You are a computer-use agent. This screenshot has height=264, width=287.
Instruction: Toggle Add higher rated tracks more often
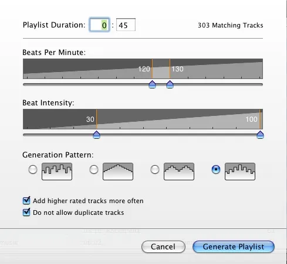(x=26, y=201)
